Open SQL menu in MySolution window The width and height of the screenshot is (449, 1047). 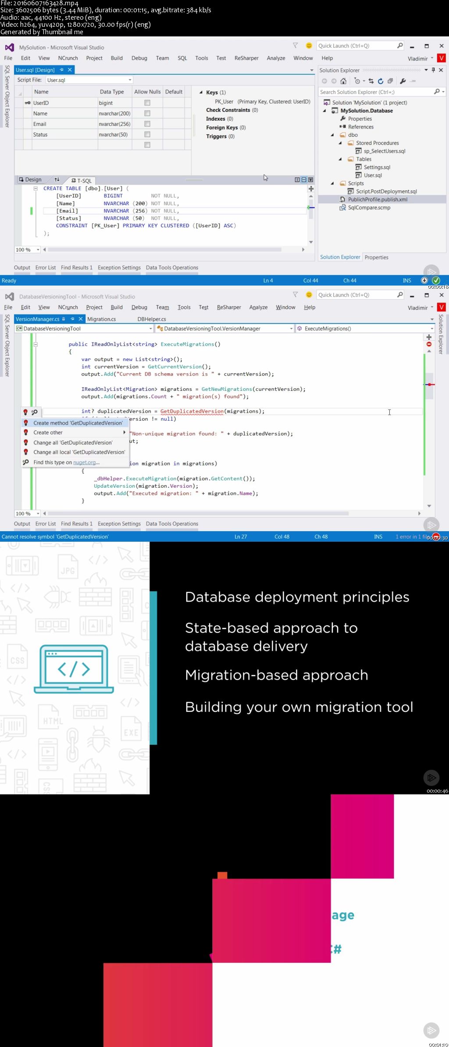pos(182,58)
